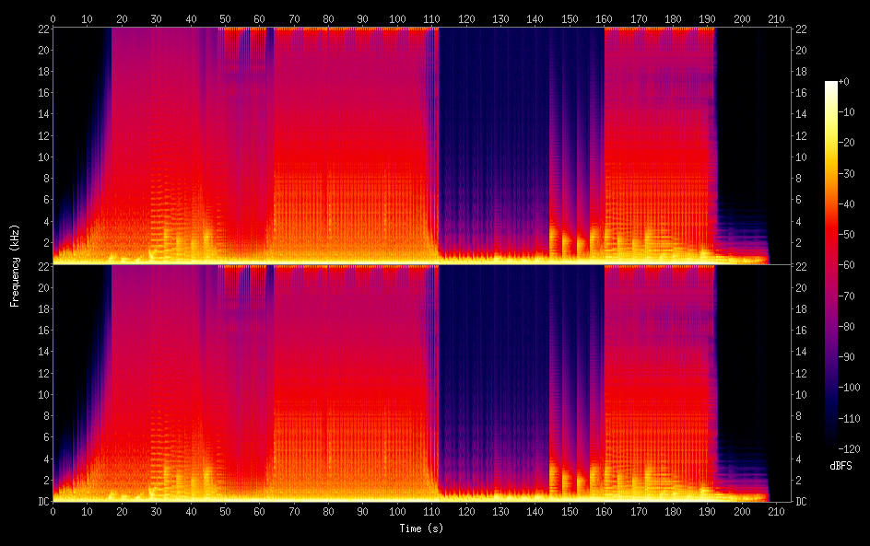Click the 210 tick on the top time axis
Screen dimensions: 870x546
tap(774, 17)
